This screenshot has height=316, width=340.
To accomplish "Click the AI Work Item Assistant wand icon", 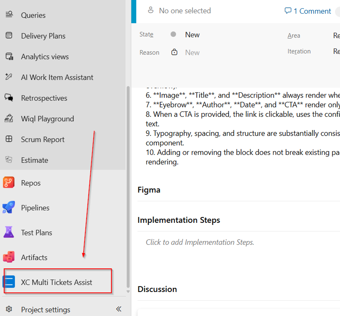I will pos(9,77).
